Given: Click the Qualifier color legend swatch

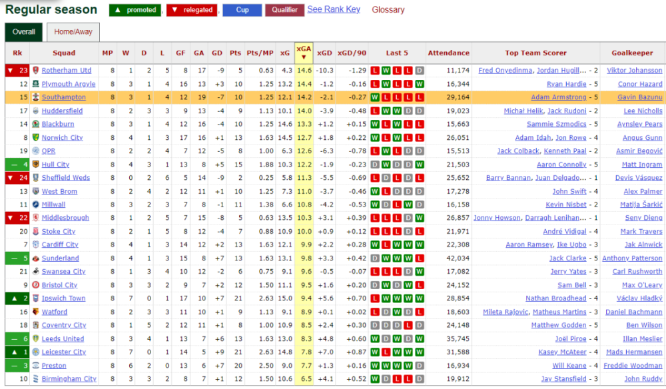Looking at the screenshot, I should 284,10.
